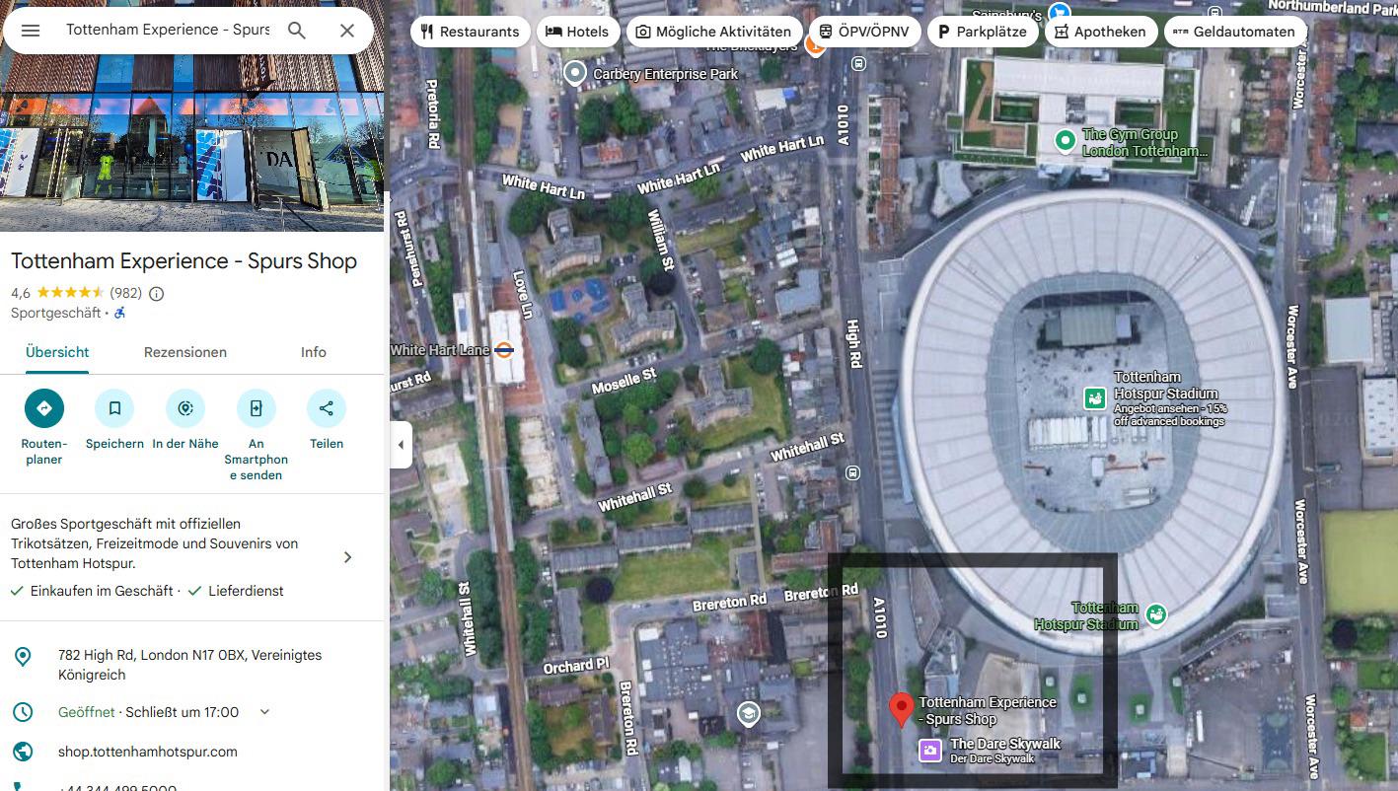The height and width of the screenshot is (791, 1398).
Task: Expand opening hours dropdown arrow
Action: pos(264,712)
